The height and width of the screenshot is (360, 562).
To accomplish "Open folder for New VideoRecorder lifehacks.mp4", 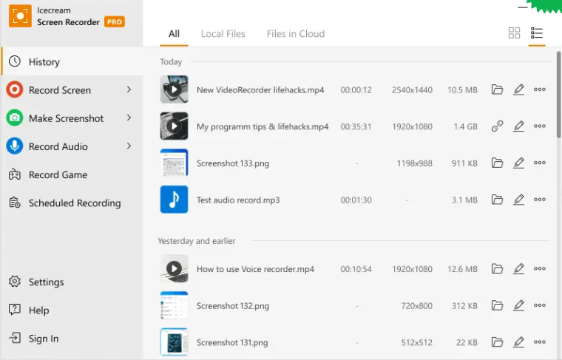I will (497, 90).
